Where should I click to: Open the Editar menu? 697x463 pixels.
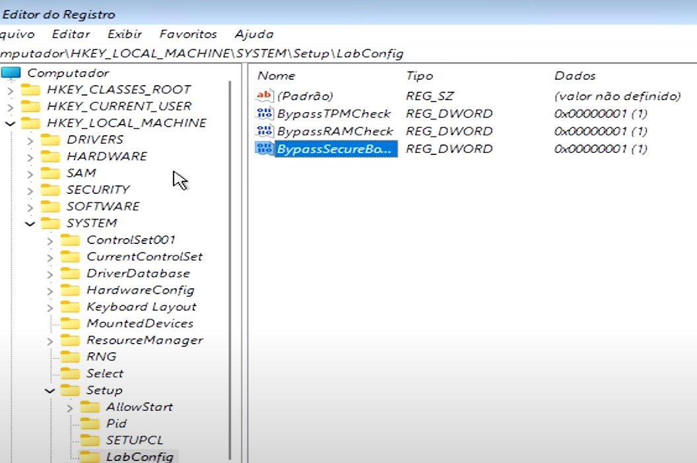(x=71, y=34)
